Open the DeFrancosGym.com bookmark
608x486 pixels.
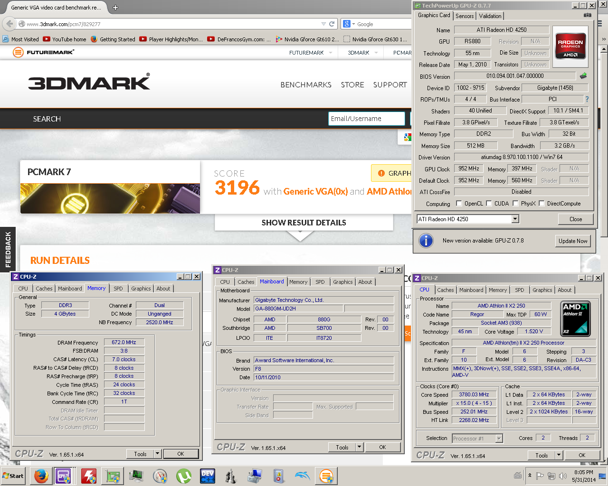pos(239,39)
